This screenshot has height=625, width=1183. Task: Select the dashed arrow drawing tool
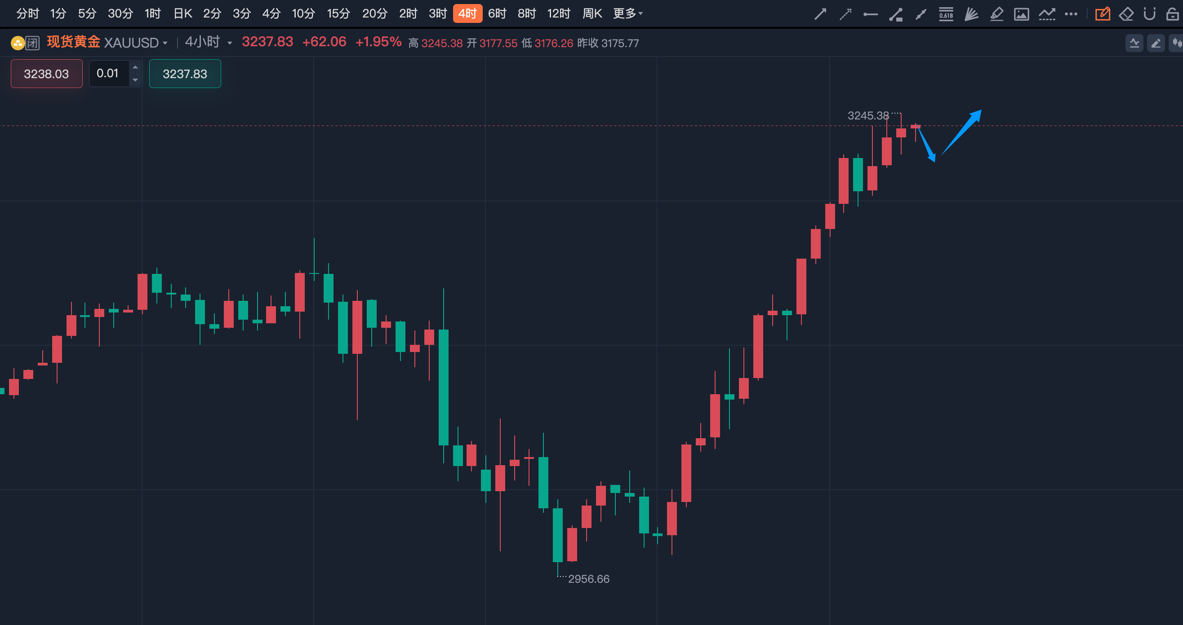(845, 14)
